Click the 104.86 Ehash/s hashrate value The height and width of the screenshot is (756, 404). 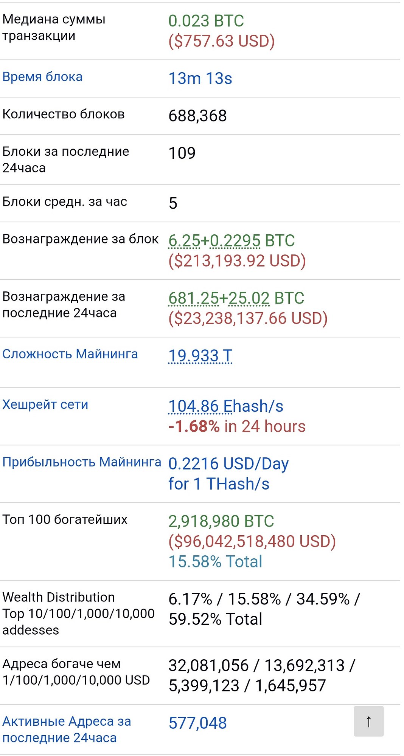[225, 406]
